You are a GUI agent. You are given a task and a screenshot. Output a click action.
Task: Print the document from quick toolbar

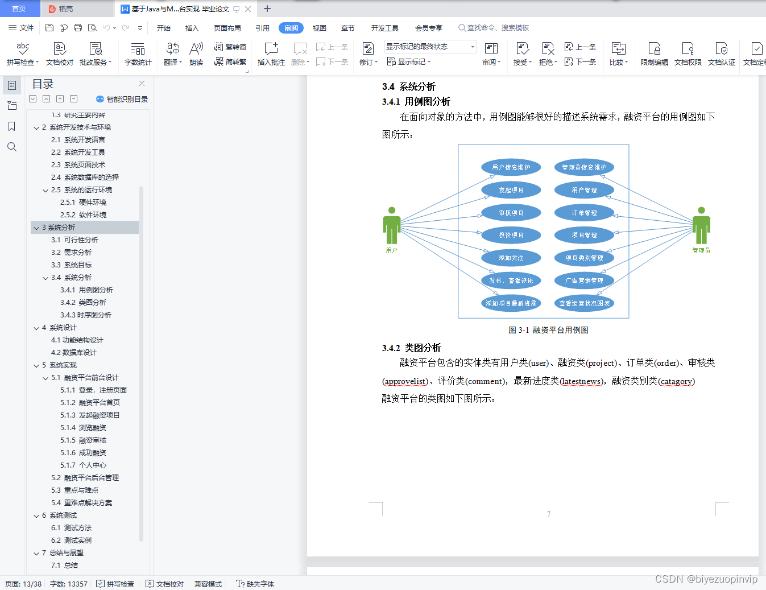78,27
